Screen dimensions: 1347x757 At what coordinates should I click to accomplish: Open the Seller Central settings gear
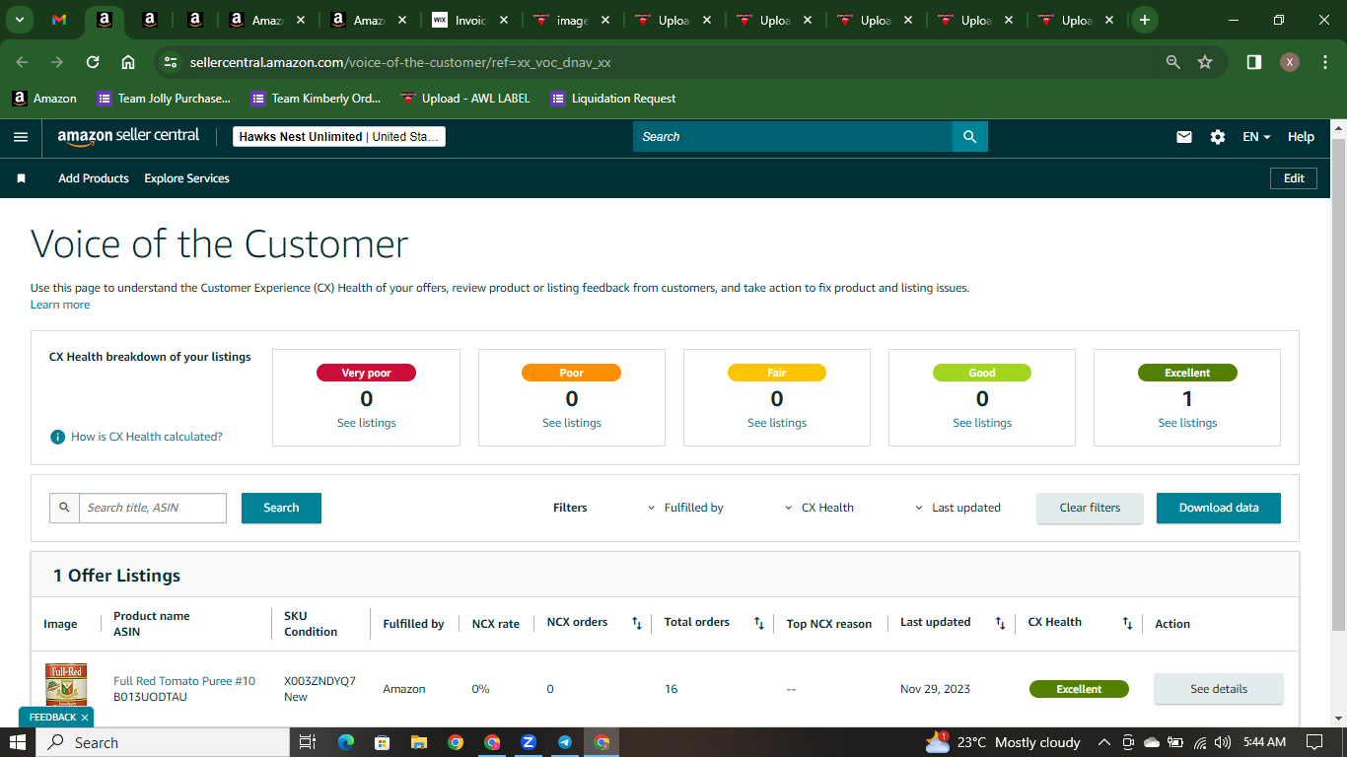tap(1218, 137)
